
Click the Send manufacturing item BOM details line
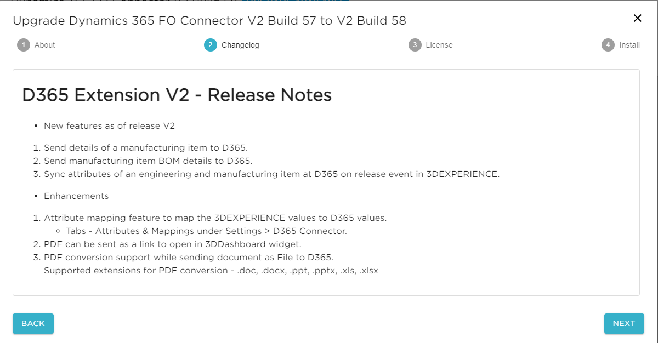(148, 161)
